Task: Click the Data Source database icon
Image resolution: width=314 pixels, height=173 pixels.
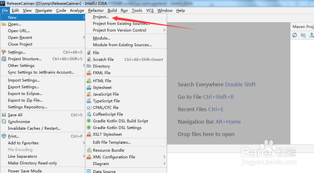Action: (x=89, y=171)
